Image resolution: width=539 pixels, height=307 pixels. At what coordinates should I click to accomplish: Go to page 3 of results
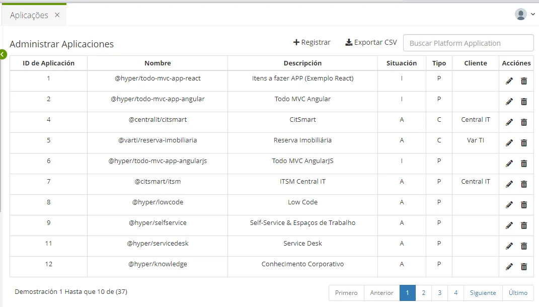[x=440, y=293]
